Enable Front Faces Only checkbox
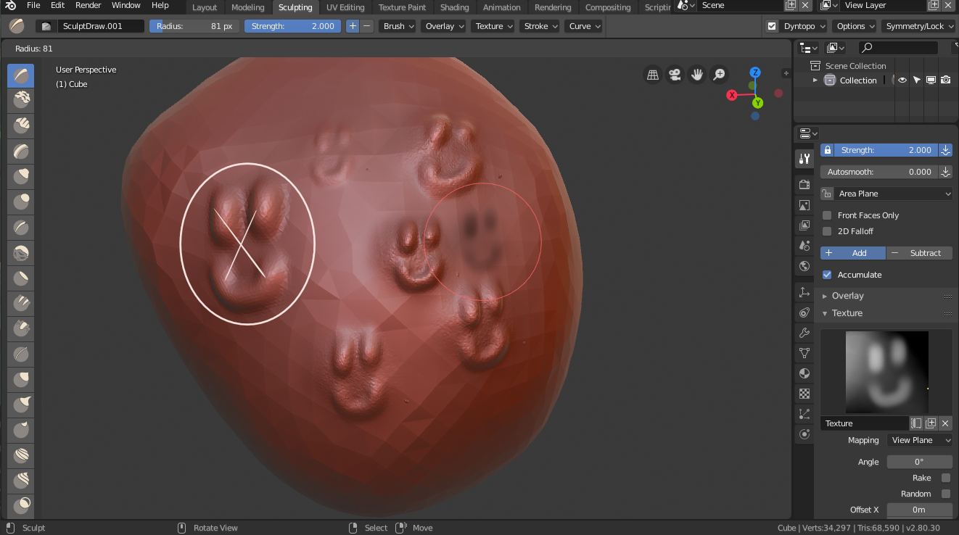 (x=827, y=215)
